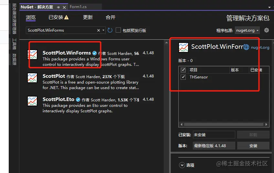Clear the search box text
This screenshot has width=274, height=173.
[99, 30]
